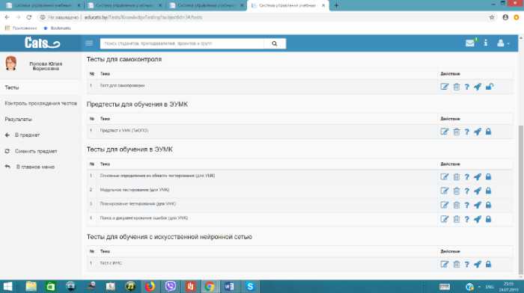The image size is (524, 293).
Task: Open Контроль прохождения тестов in sidebar
Action: pyautogui.click(x=40, y=103)
